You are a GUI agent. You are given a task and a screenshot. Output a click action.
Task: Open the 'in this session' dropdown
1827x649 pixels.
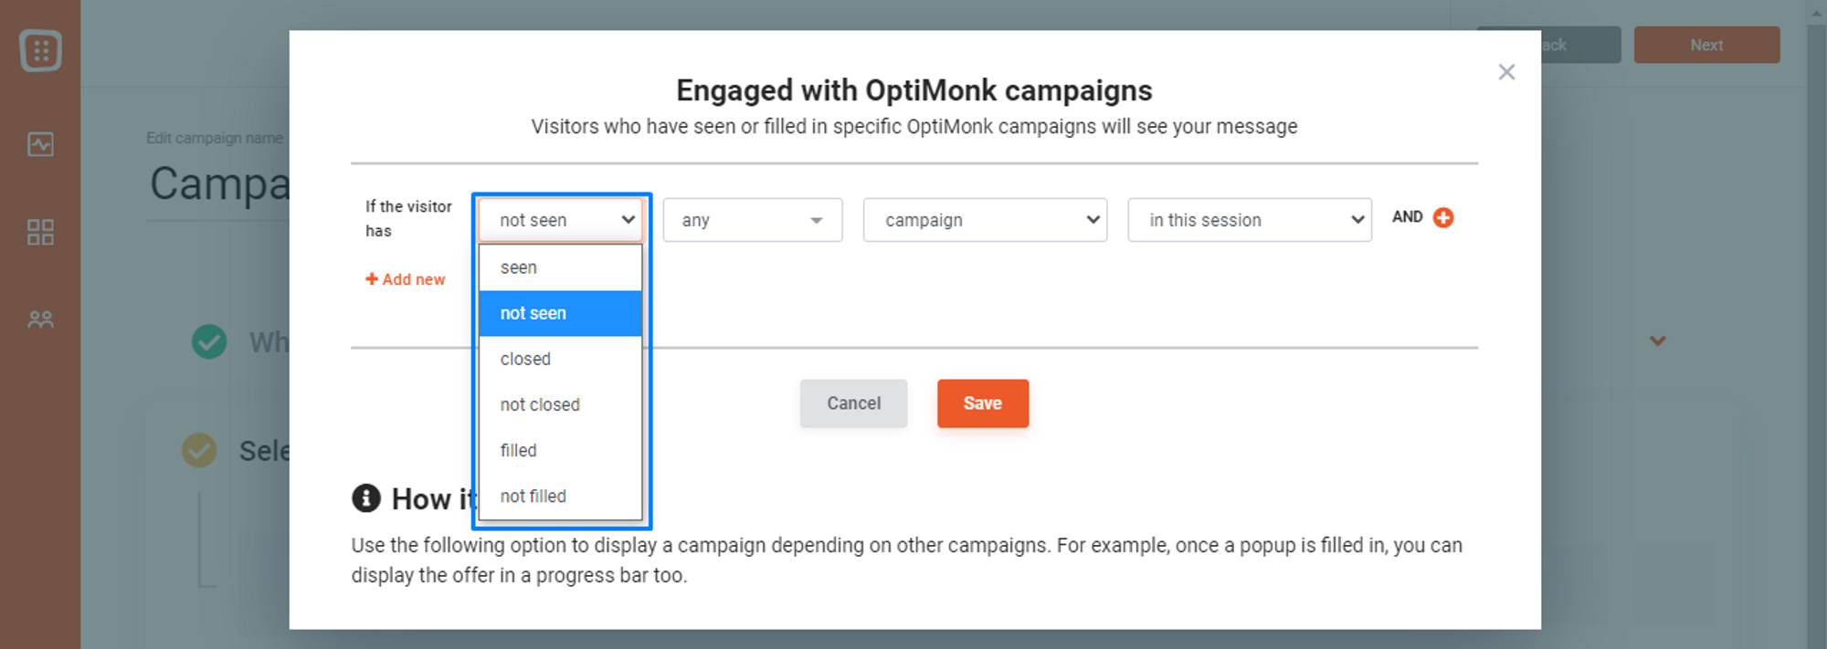click(x=1250, y=220)
